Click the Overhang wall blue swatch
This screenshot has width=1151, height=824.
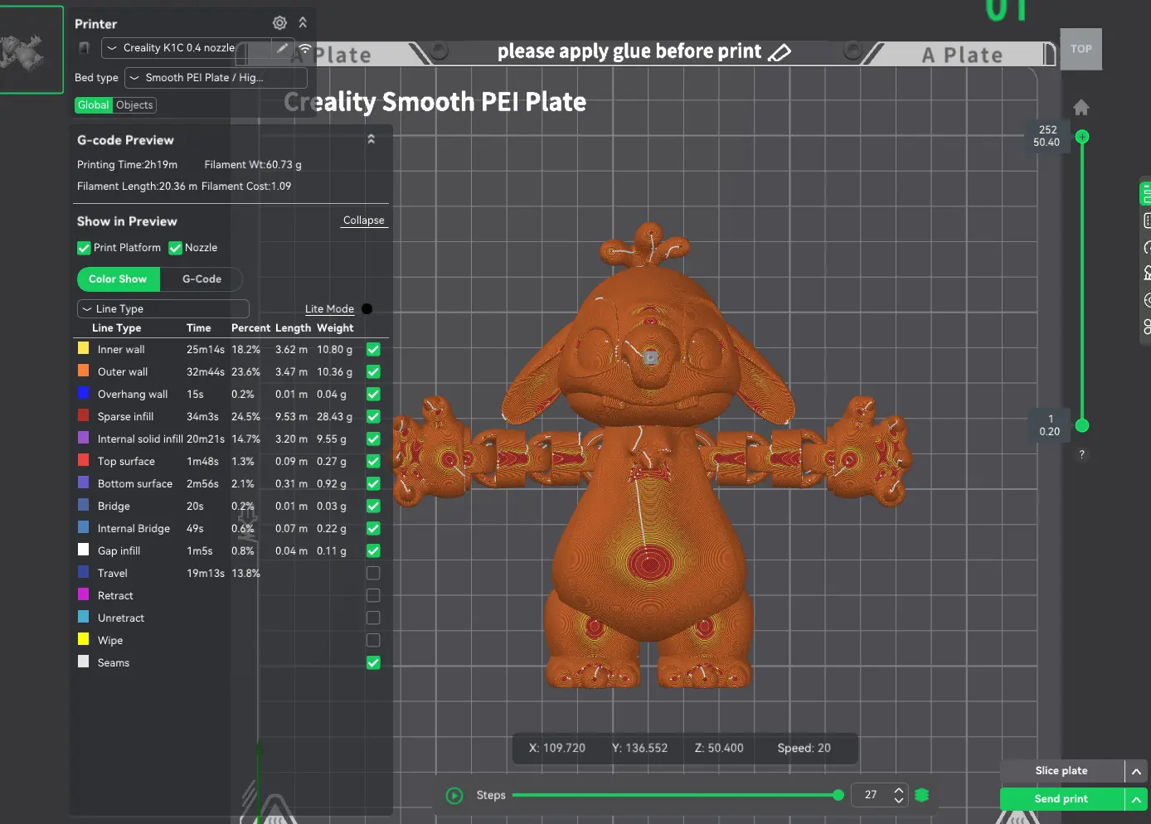pos(83,394)
